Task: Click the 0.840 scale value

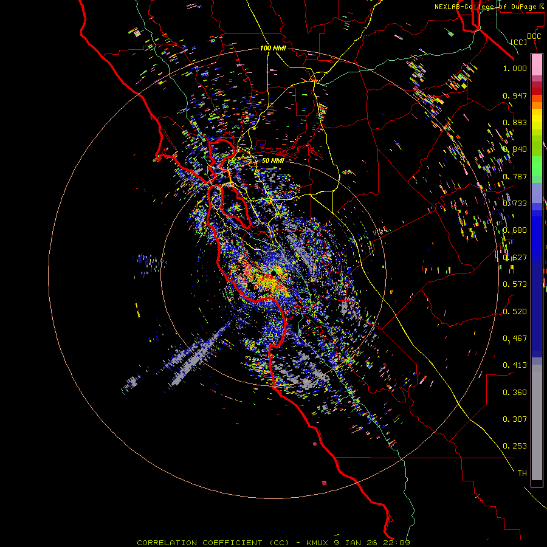Action: (x=515, y=150)
